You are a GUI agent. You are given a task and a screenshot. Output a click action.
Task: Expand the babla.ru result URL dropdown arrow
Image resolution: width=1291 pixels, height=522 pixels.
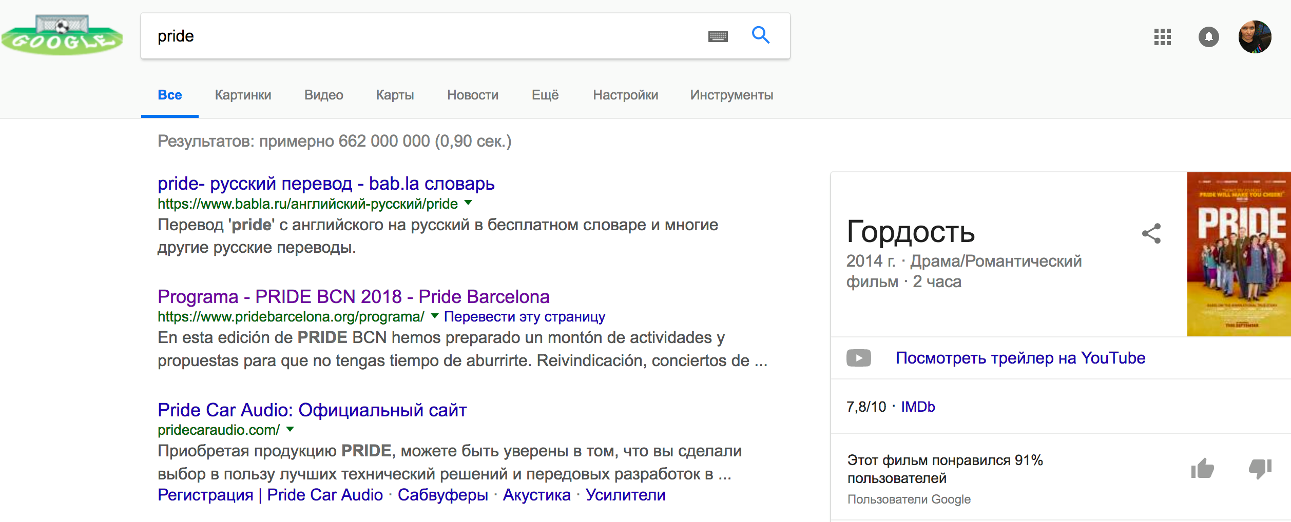[468, 203]
